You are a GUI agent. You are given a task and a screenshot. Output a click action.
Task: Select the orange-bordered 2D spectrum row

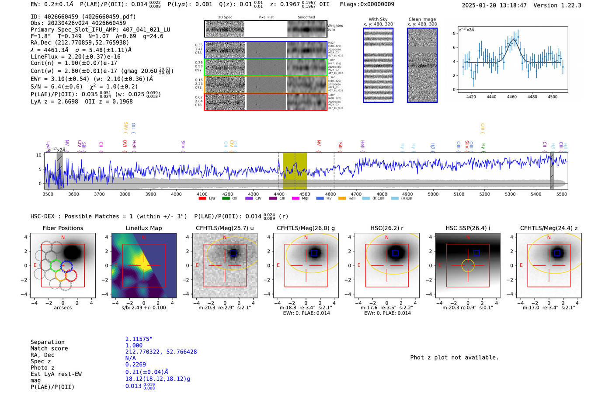(x=265, y=84)
